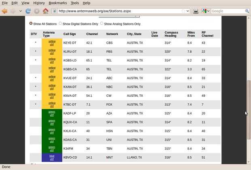Viewport: 251px width, 170px height.
Task: Open yellow uhf link for KLRU-DT
Action: click(x=52, y=52)
